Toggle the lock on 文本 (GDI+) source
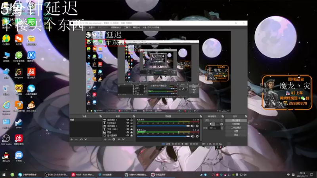The image size is (317, 178). tap(132, 129)
